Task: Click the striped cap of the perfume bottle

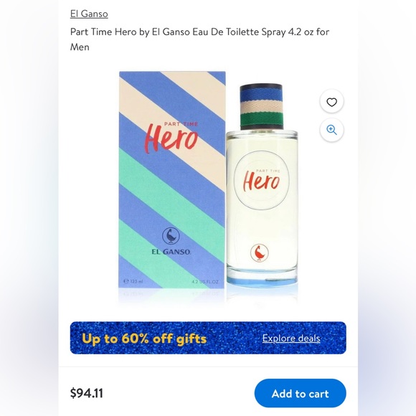Action: point(261,107)
